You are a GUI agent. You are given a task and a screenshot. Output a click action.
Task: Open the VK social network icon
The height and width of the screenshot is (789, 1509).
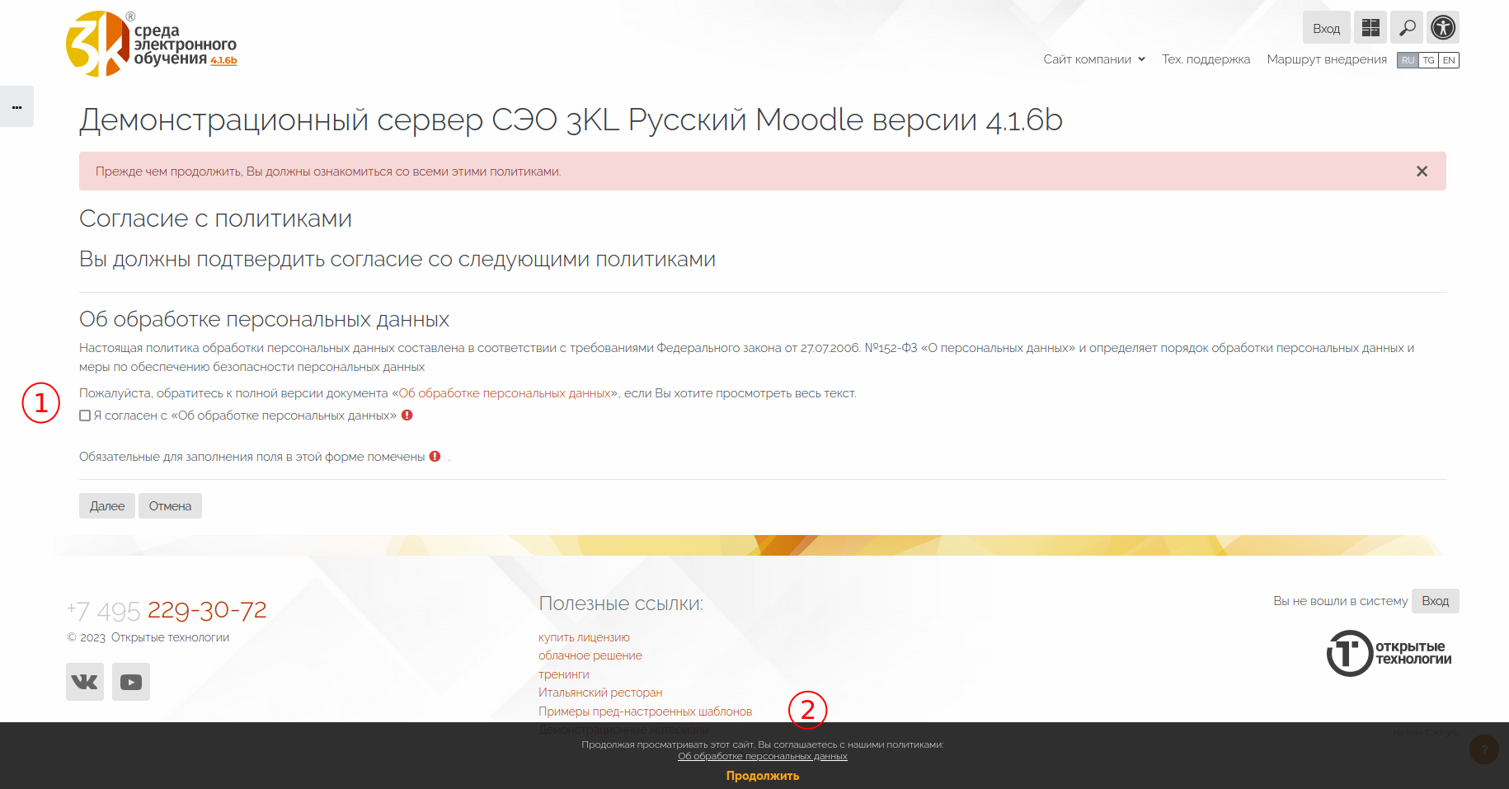(x=85, y=682)
